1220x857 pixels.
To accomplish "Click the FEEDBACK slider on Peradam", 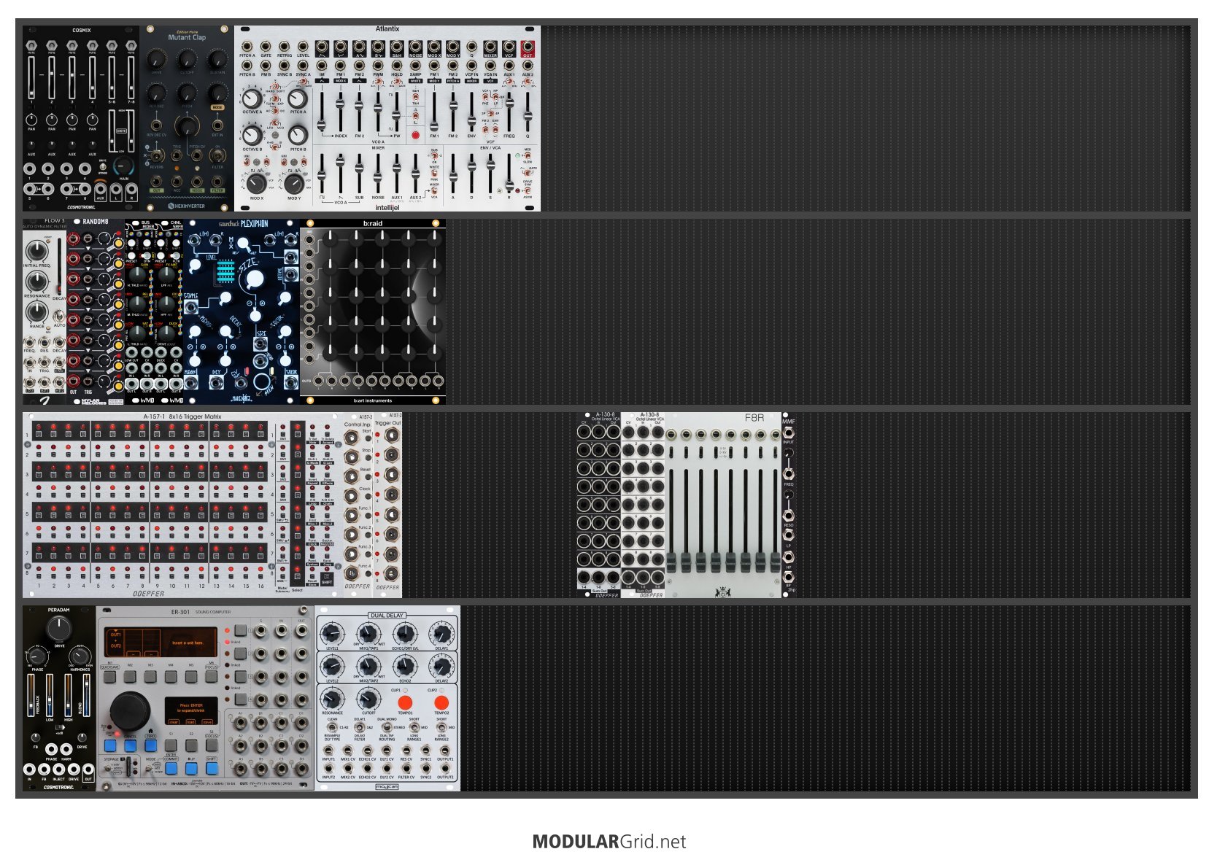I will click(31, 695).
